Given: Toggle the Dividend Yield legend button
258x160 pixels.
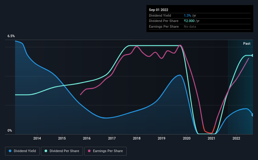Looking at the screenshot, I should tap(22, 151).
